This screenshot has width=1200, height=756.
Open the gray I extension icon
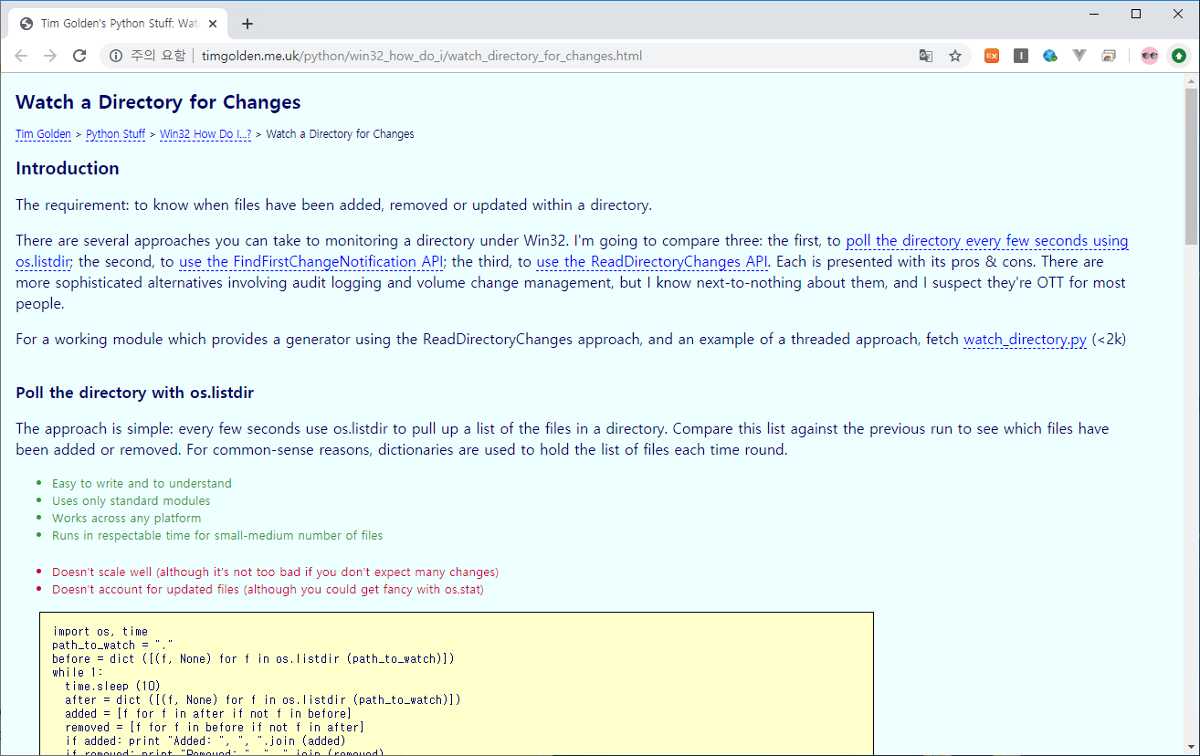1021,56
